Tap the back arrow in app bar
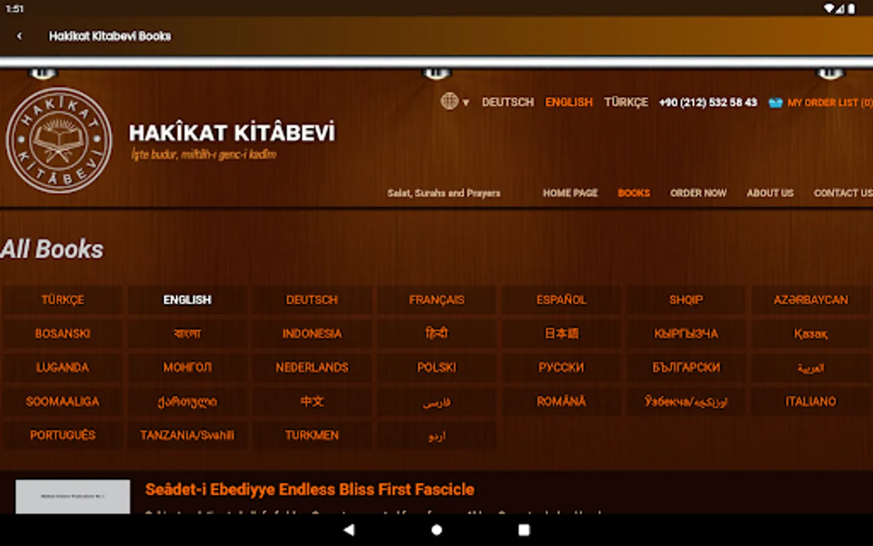Image resolution: width=873 pixels, height=546 pixels. tap(19, 36)
